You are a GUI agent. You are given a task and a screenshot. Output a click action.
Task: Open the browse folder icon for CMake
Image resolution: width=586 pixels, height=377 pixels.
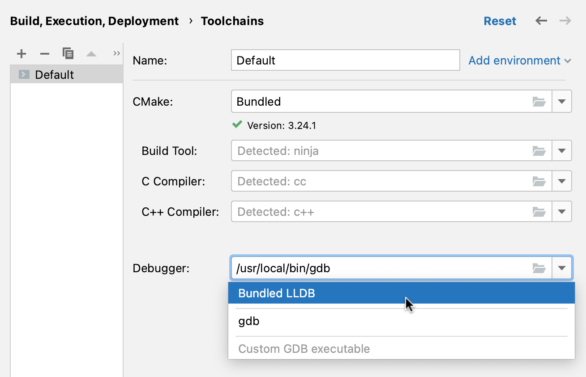click(539, 101)
